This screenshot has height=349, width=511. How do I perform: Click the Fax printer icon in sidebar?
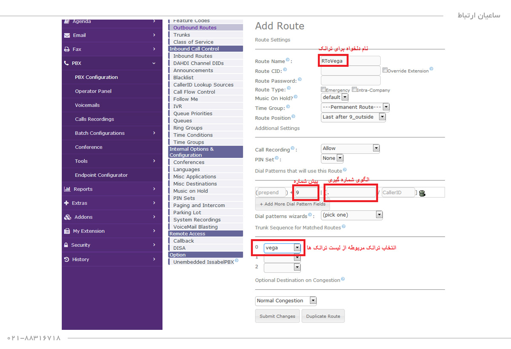pos(67,49)
